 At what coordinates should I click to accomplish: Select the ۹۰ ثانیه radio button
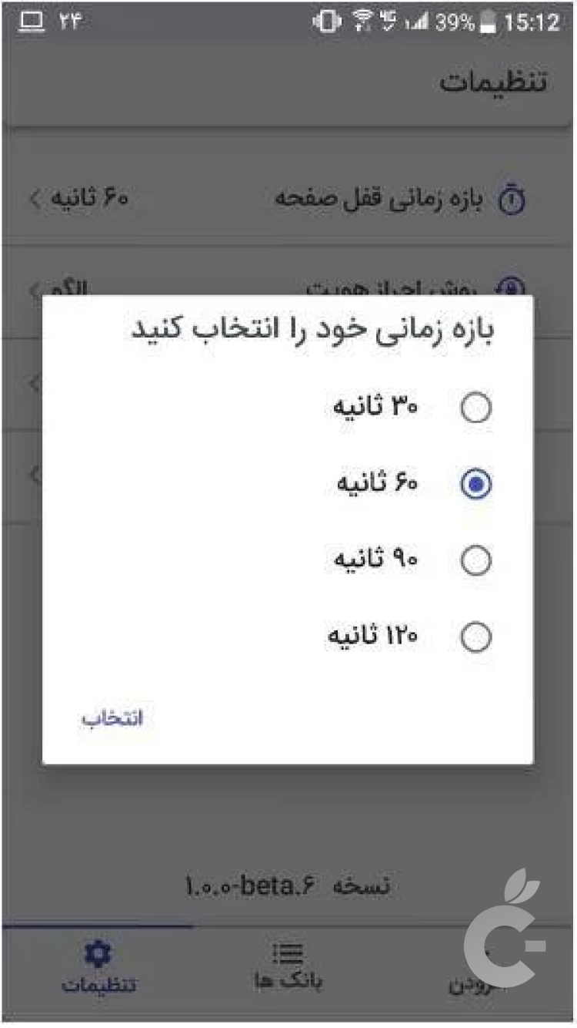click(x=476, y=560)
